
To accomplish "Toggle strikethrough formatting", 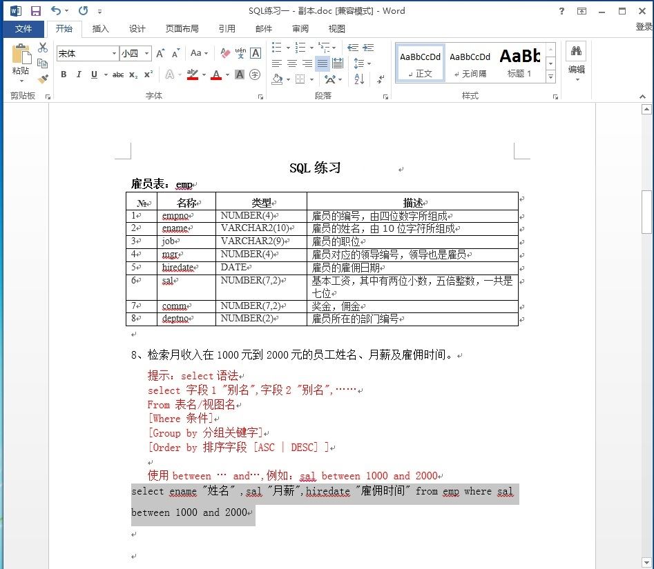I will pos(118,74).
